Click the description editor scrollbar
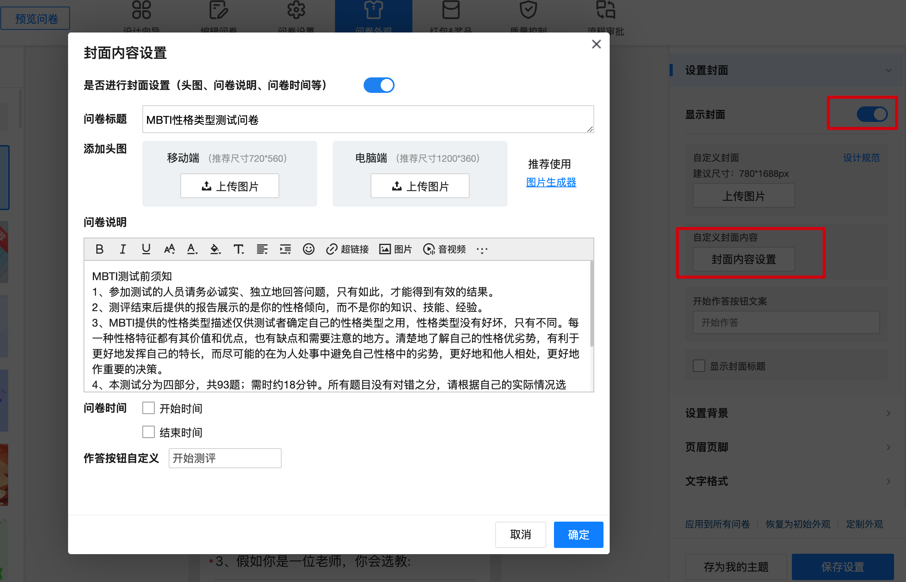 (591, 304)
